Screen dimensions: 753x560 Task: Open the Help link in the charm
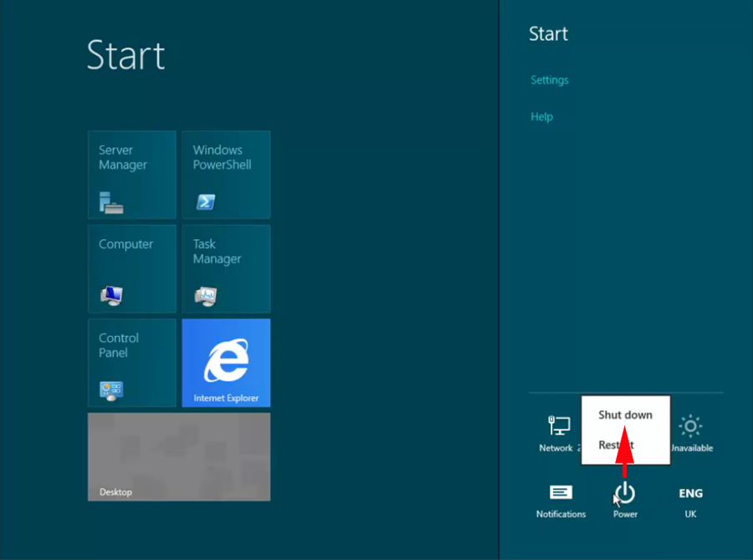pyautogui.click(x=541, y=117)
